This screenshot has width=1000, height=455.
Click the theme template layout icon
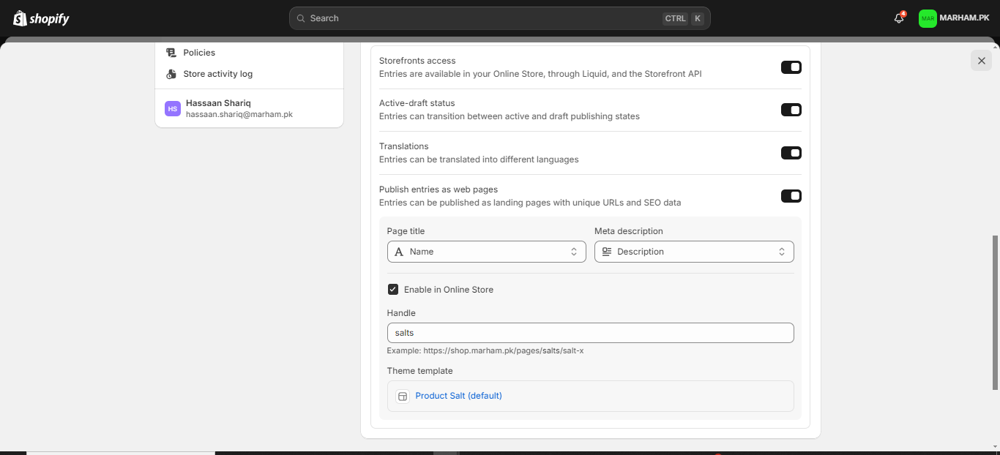402,396
